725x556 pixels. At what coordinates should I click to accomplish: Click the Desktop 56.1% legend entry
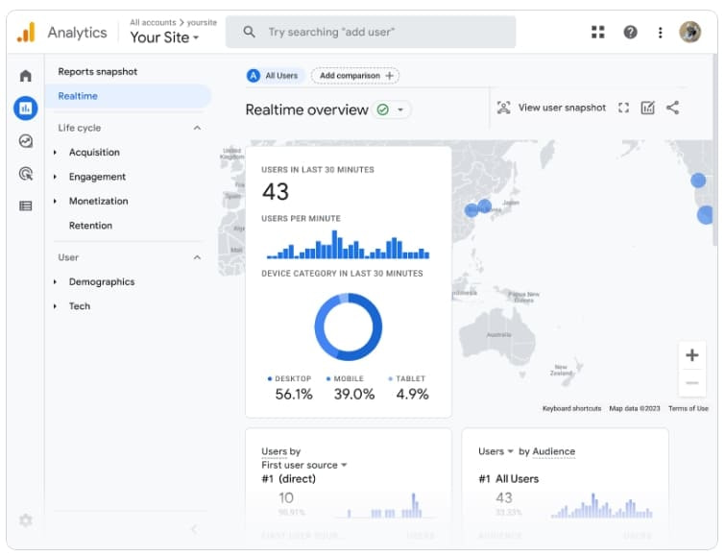pos(290,388)
